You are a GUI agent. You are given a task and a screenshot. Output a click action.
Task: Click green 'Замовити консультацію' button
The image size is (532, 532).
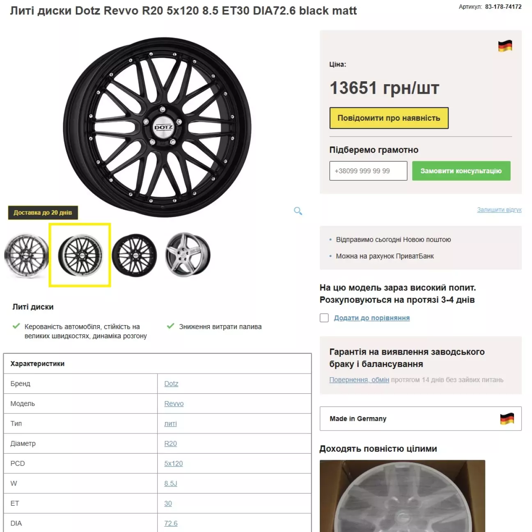click(461, 171)
